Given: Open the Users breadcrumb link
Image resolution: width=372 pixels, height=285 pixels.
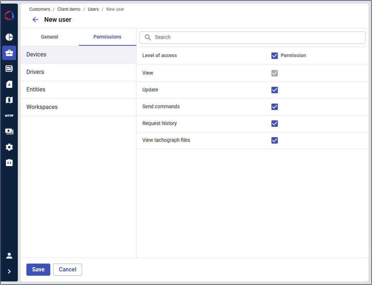Looking at the screenshot, I should click(x=93, y=9).
